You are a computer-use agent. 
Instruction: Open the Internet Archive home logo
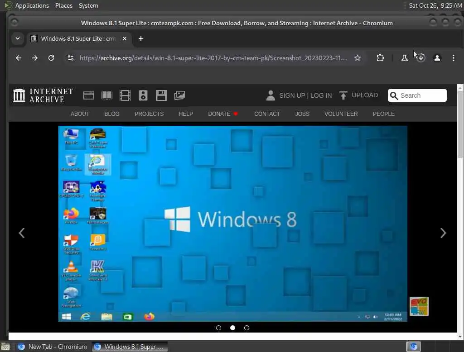tap(43, 95)
